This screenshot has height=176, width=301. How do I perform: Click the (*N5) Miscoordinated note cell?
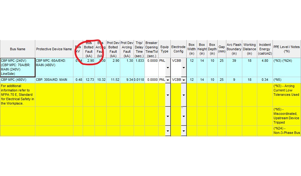286,116
